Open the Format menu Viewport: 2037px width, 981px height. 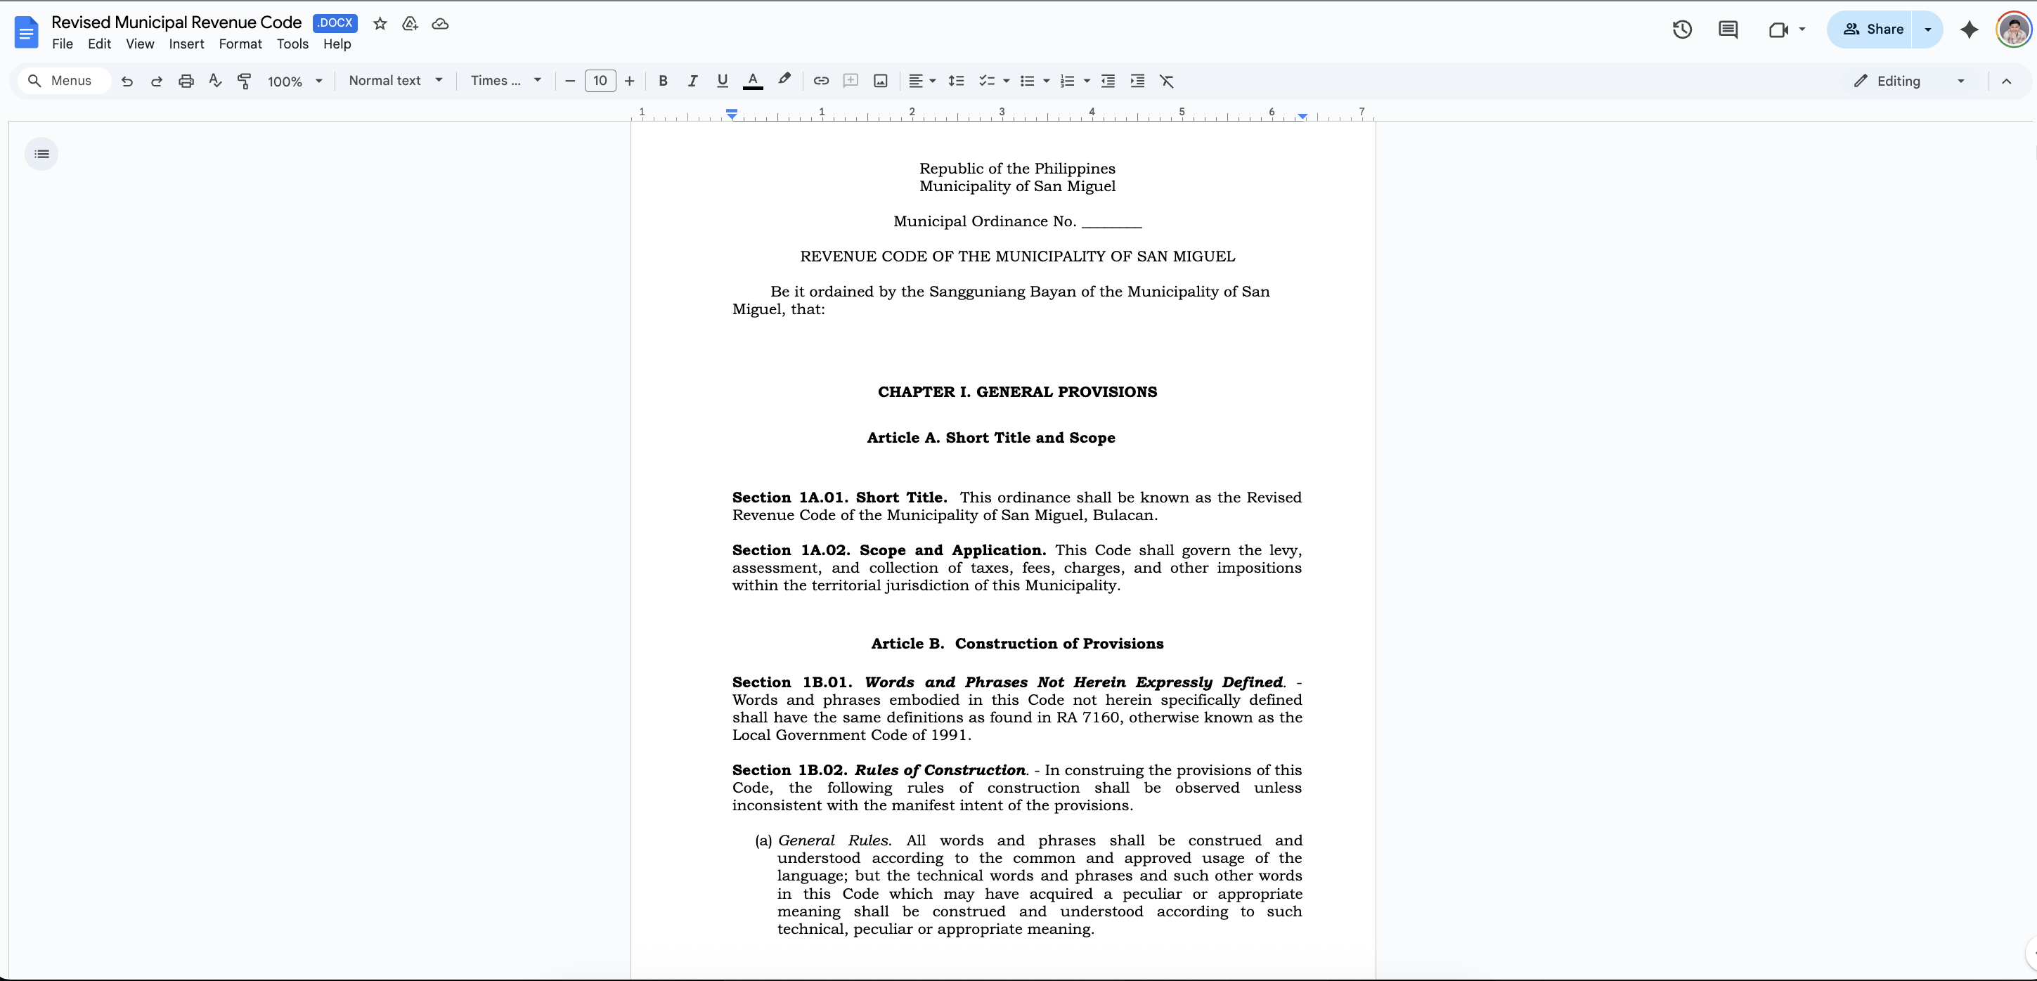[240, 44]
